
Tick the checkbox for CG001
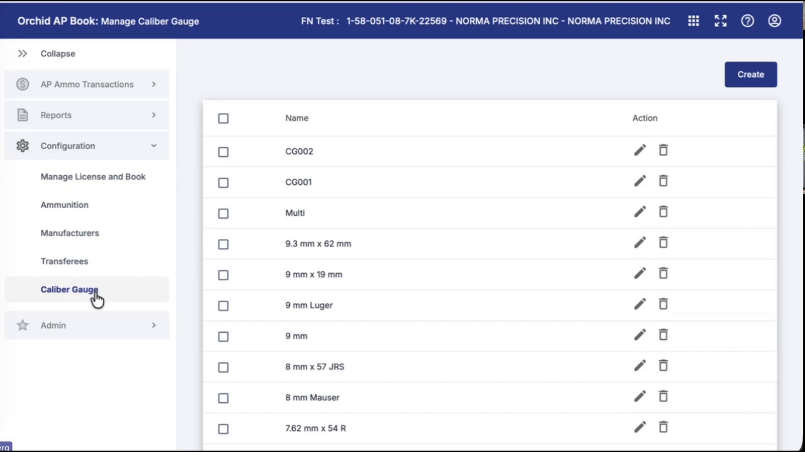[223, 183]
